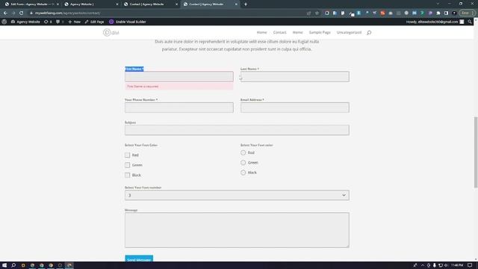Check the Black checkbox
This screenshot has height=269, width=478.
click(128, 175)
